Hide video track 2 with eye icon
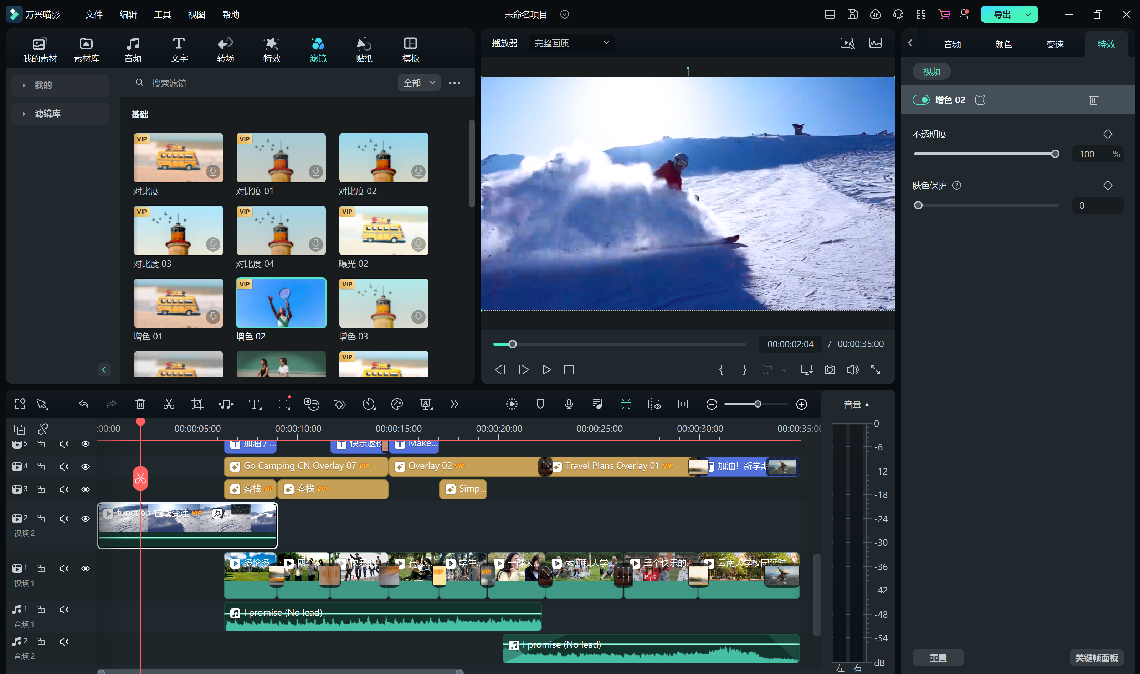Image resolution: width=1140 pixels, height=674 pixels. click(x=86, y=518)
